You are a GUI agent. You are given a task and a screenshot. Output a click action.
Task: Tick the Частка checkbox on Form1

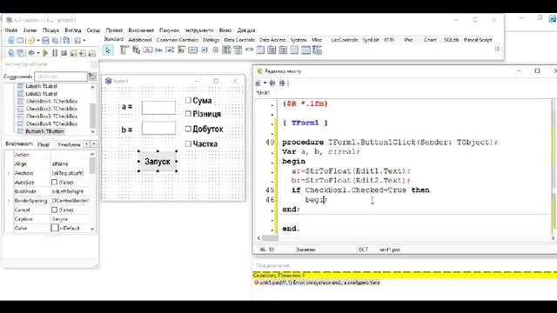(188, 143)
